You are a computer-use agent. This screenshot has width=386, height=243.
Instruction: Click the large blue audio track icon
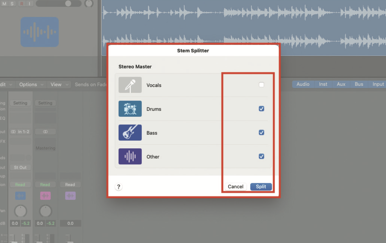click(40, 32)
